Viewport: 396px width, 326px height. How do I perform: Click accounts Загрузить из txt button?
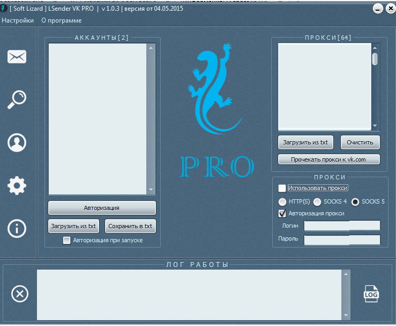click(x=73, y=226)
